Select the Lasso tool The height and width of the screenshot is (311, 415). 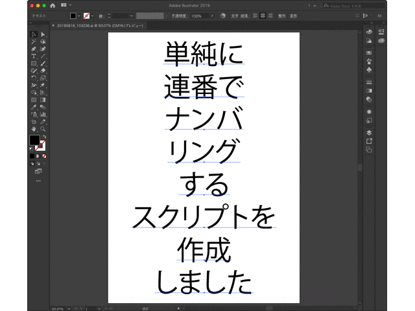click(43, 41)
